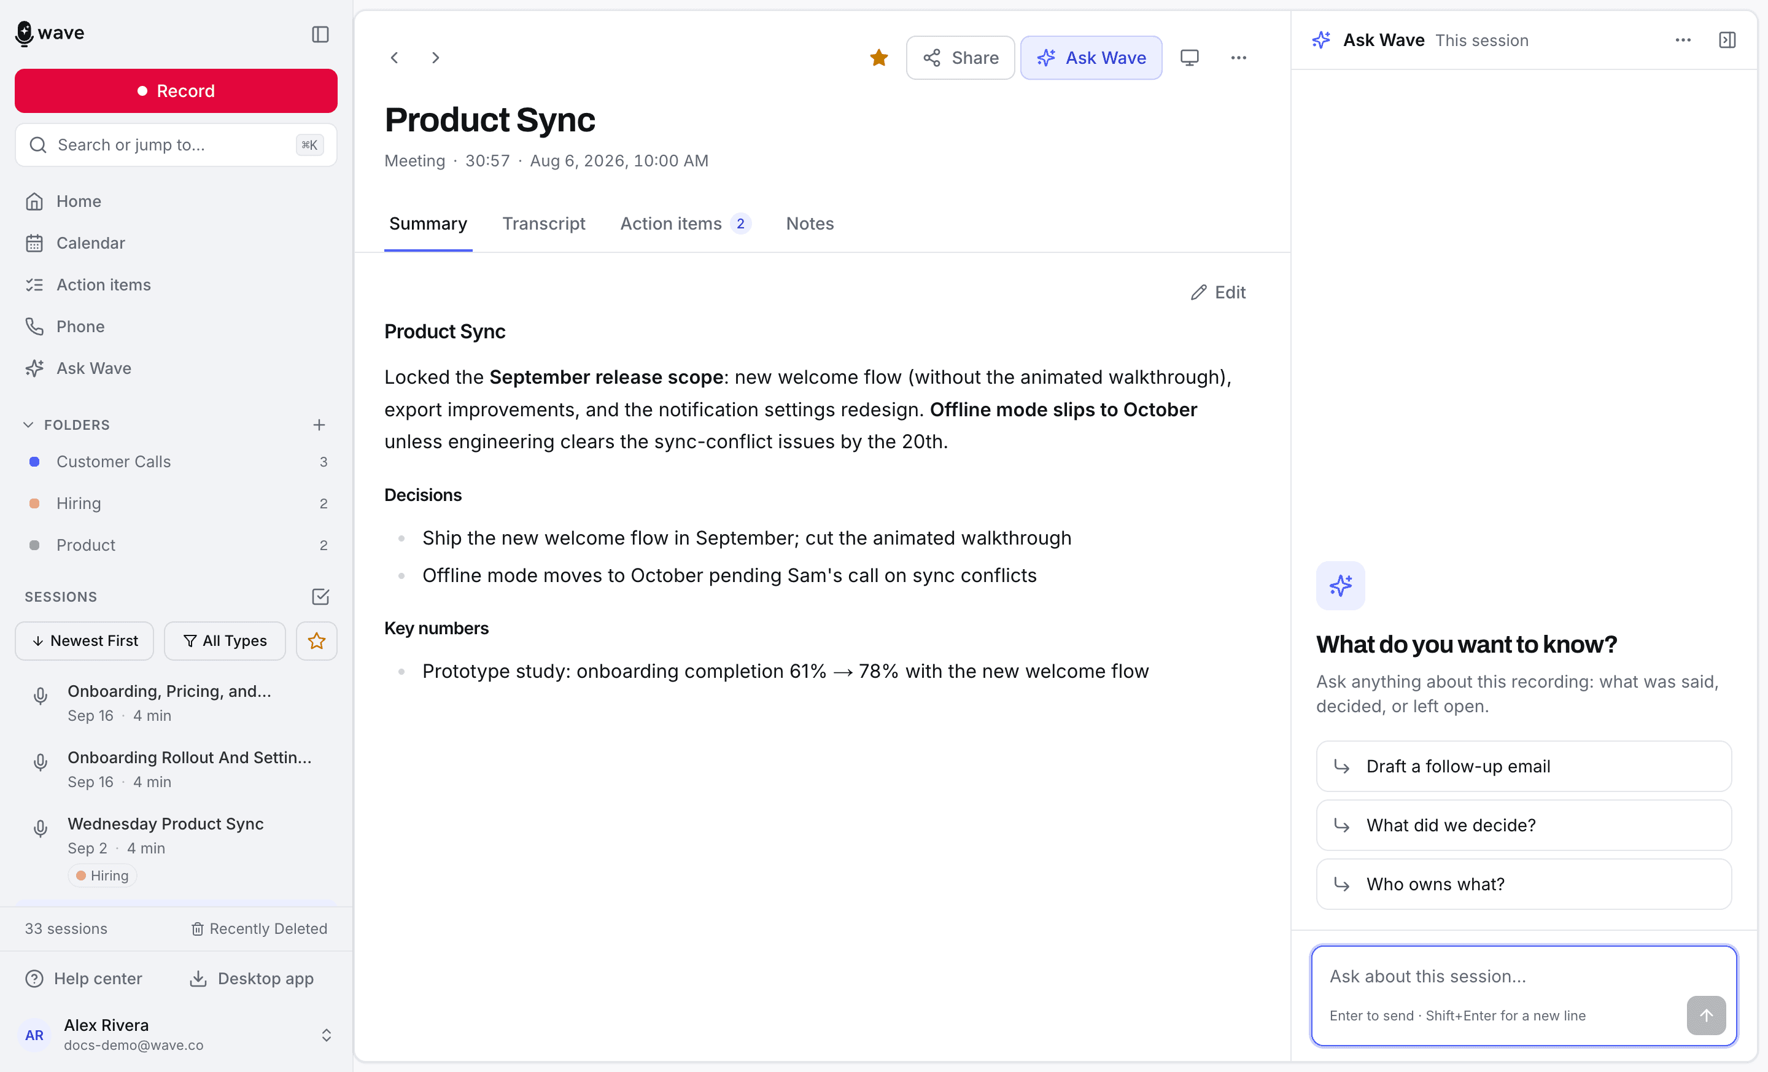Open presentation screen icon in header

1189,57
